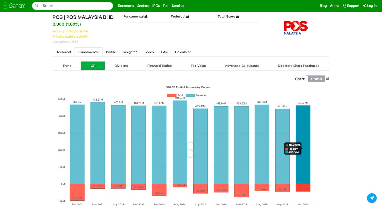Click the lock icon beside chart toggle
The image size is (382, 208).
click(328, 79)
